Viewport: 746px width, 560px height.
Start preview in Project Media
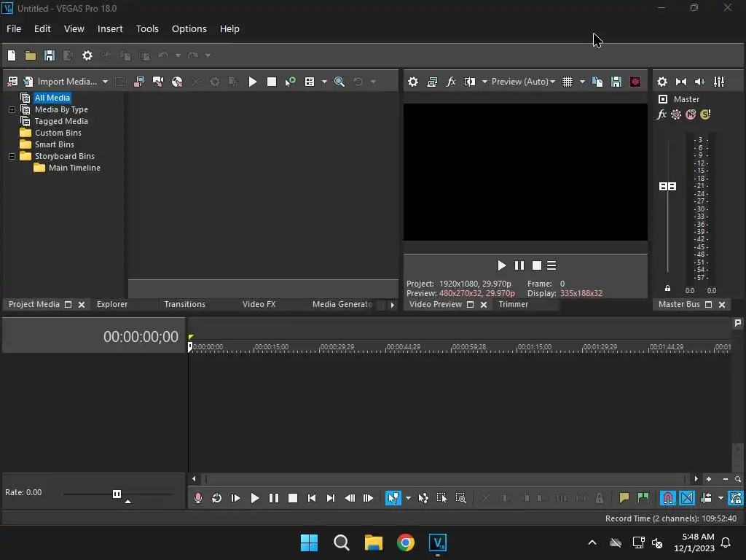[x=253, y=82]
